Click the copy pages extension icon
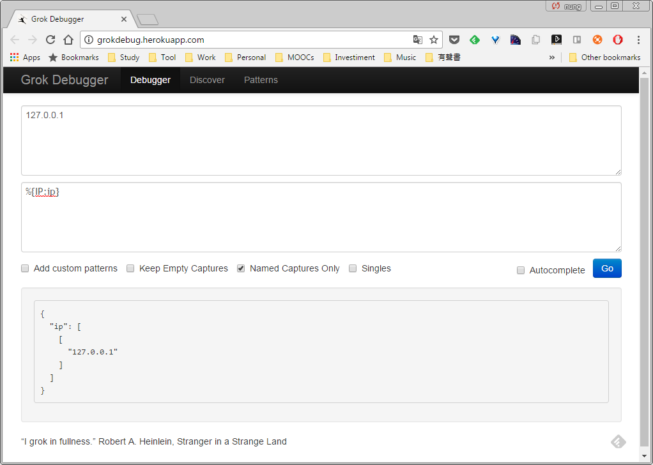The width and height of the screenshot is (653, 465). click(x=536, y=40)
